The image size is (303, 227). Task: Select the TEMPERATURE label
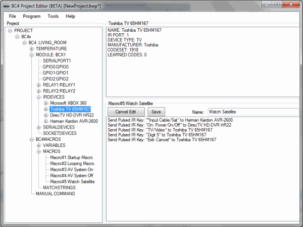[x=51, y=48]
